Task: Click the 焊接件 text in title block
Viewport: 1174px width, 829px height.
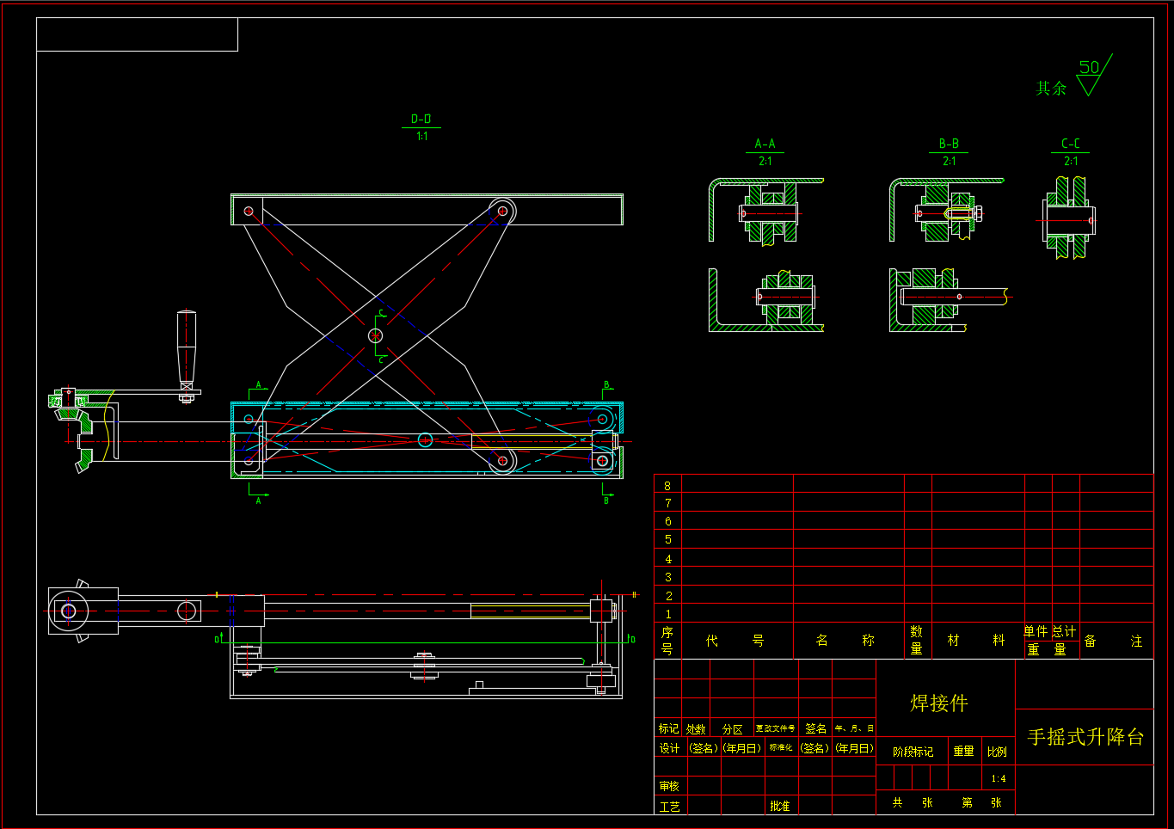Action: (939, 703)
